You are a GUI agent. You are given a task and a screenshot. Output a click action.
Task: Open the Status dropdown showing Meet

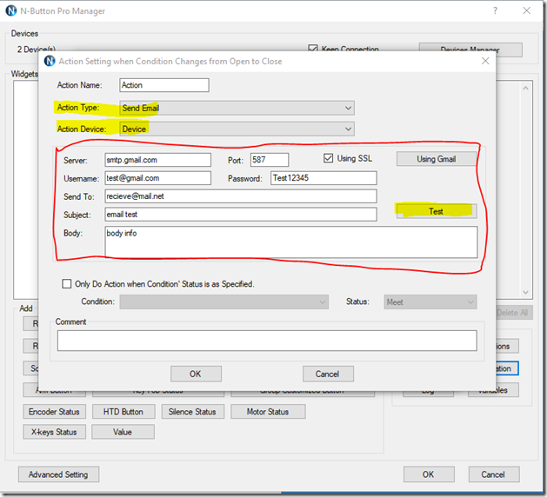click(x=430, y=302)
